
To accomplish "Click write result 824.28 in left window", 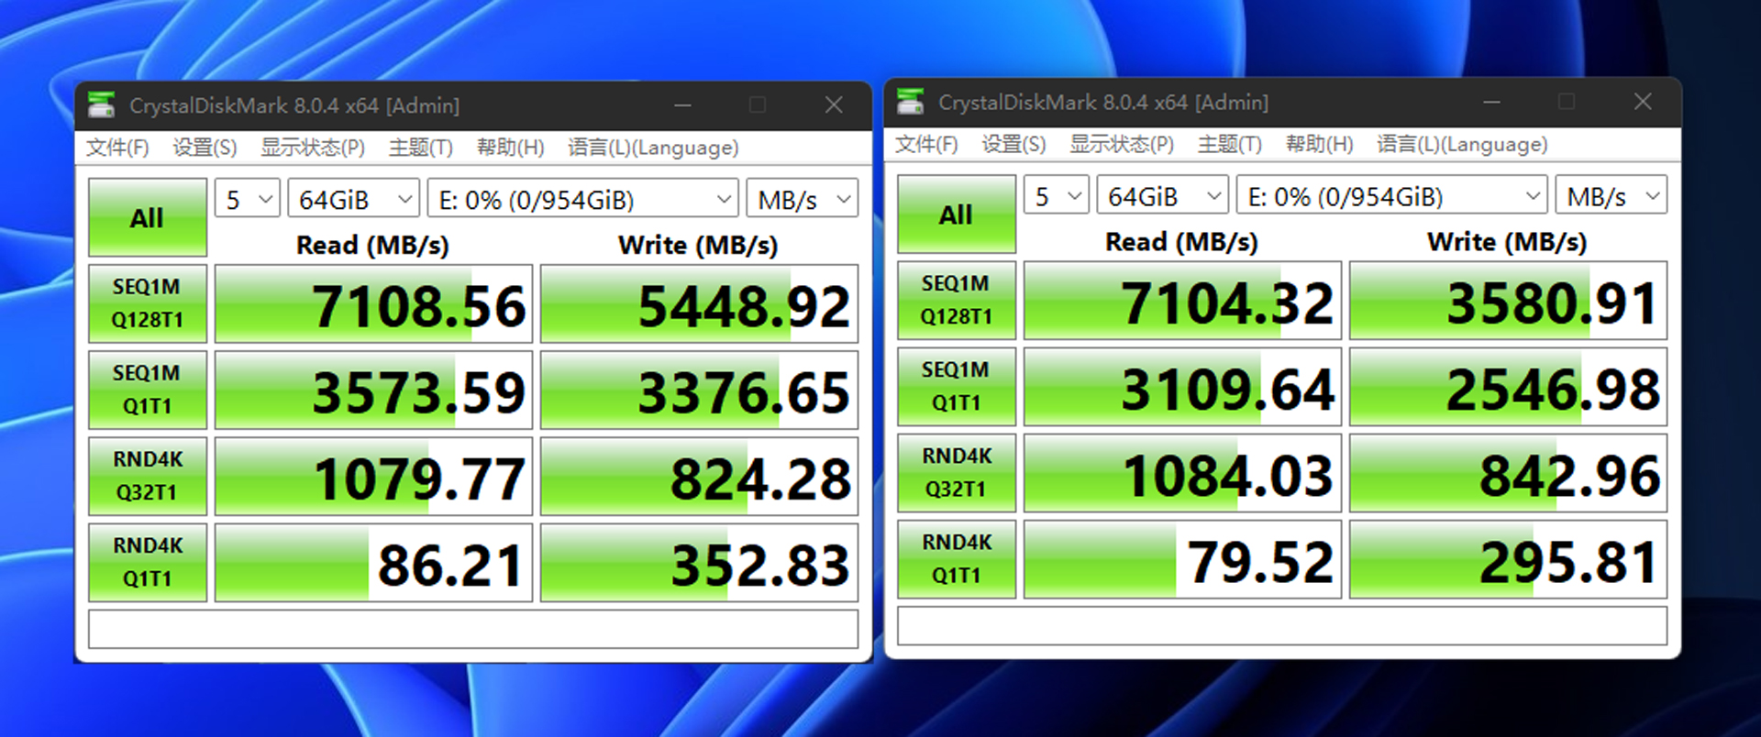I will (x=699, y=476).
